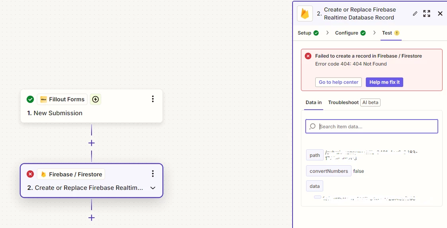Expand the panel to full screen
Viewport: 447px width, 228px height.
click(x=427, y=14)
